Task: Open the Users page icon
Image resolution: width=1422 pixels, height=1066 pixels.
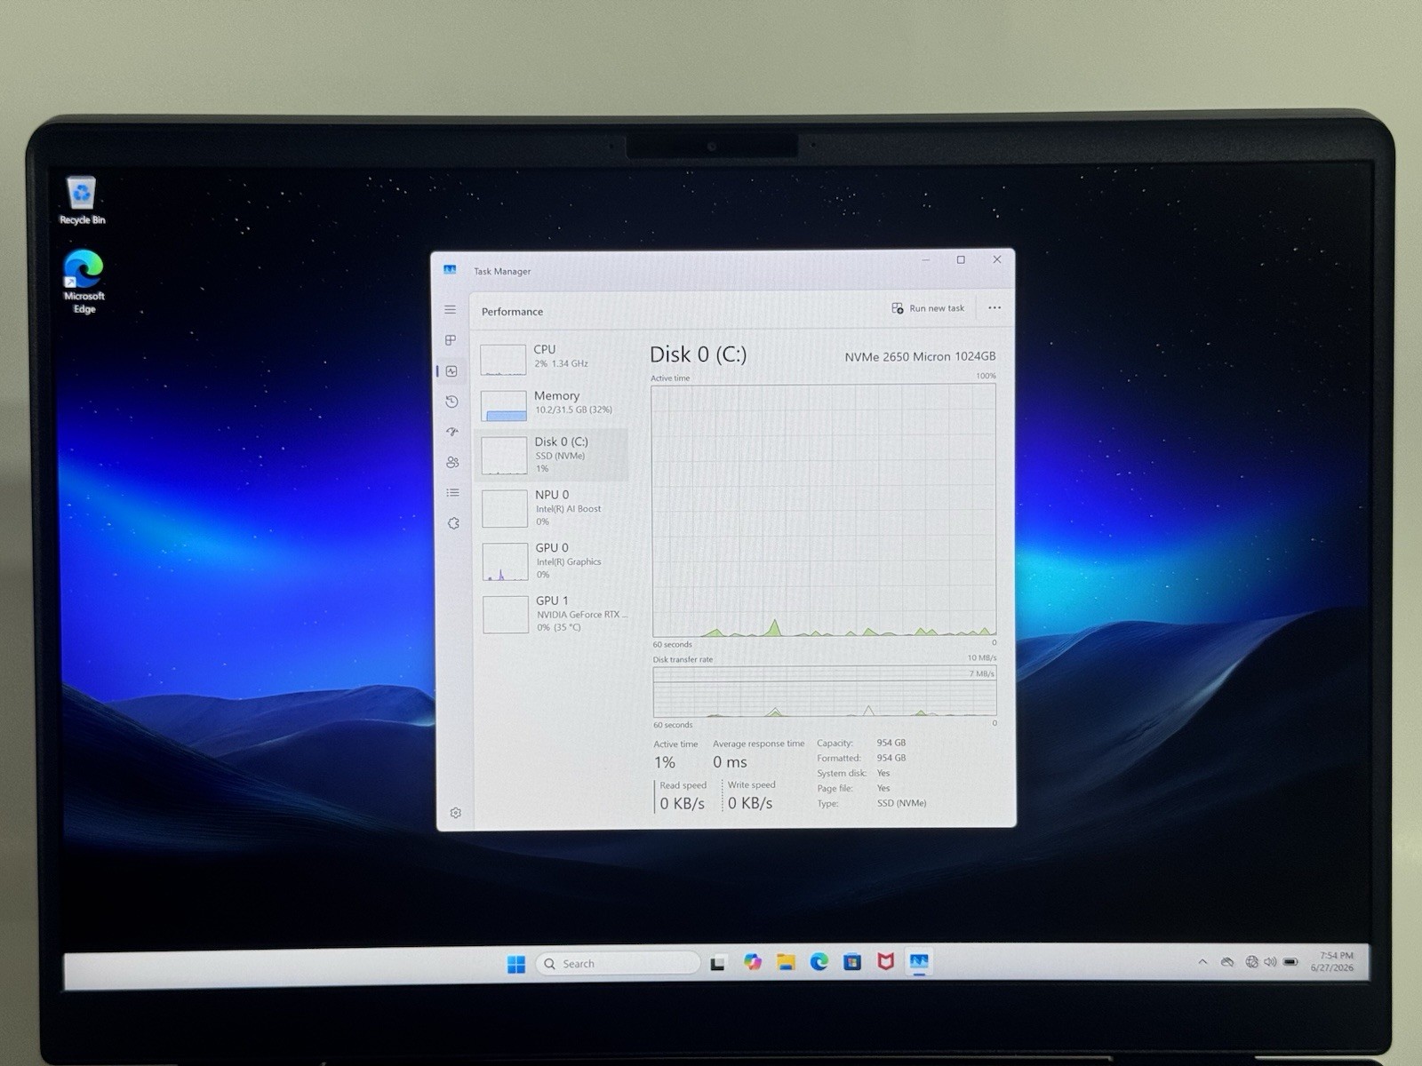Action: [x=452, y=462]
